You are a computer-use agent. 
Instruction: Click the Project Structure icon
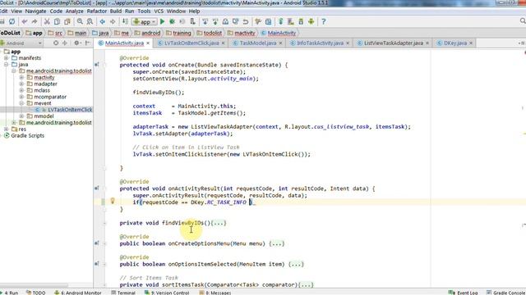click(x=269, y=22)
